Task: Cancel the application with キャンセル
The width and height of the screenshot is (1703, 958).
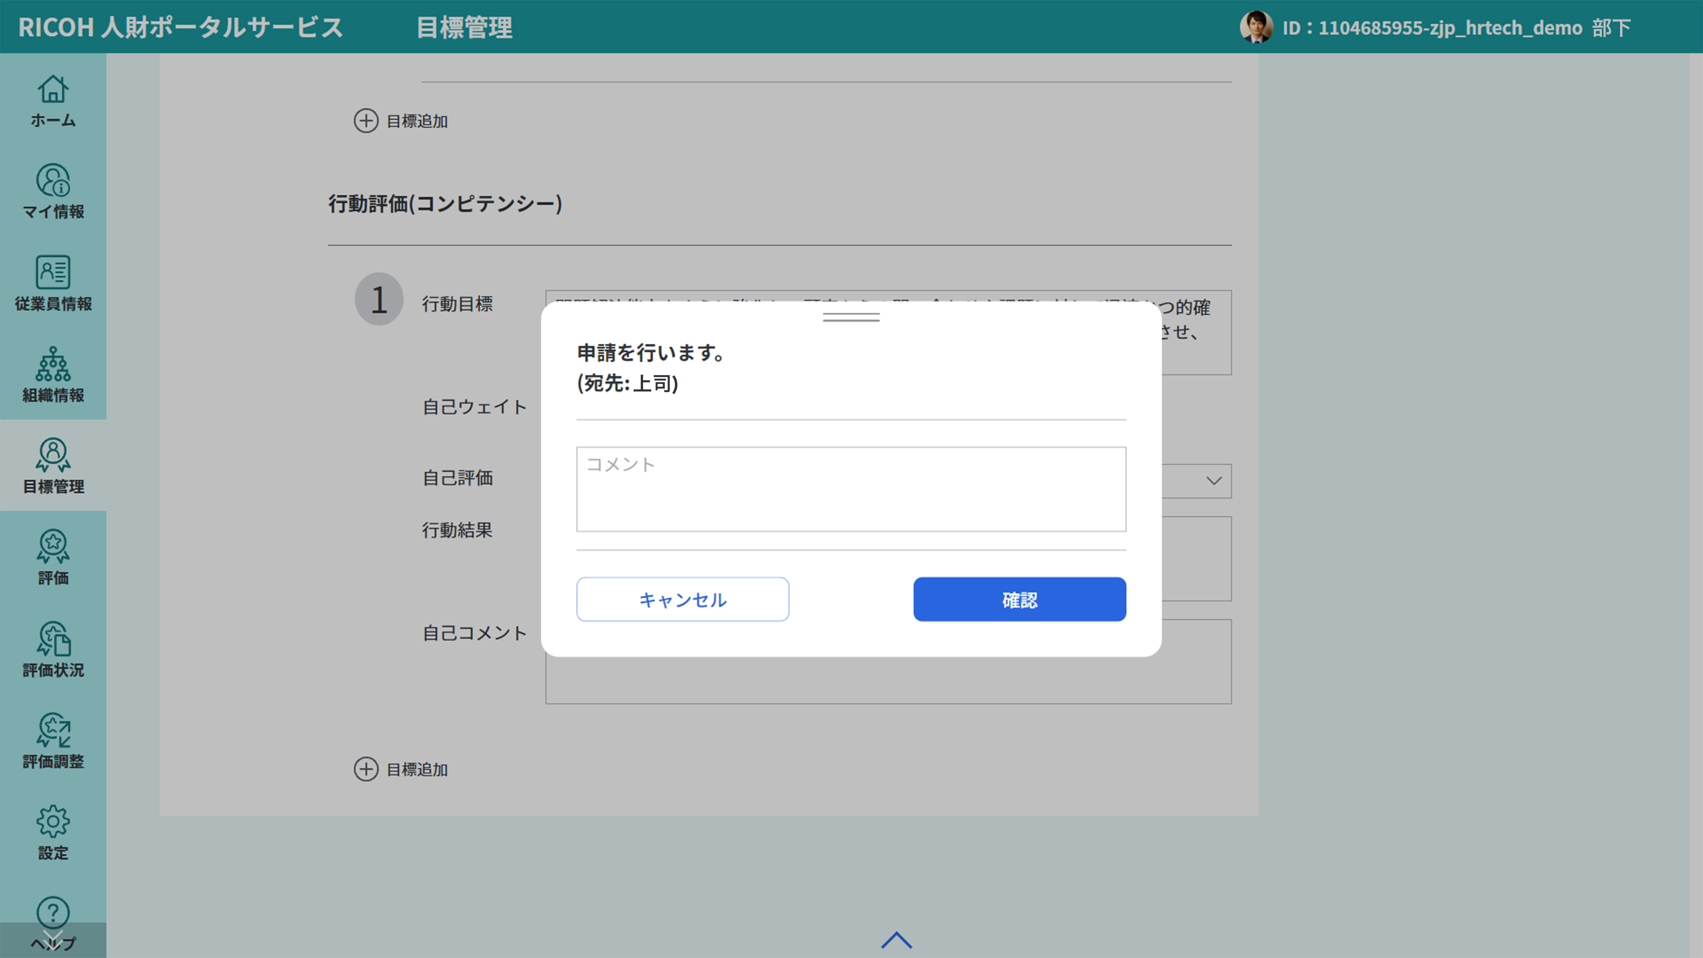Action: click(x=682, y=599)
